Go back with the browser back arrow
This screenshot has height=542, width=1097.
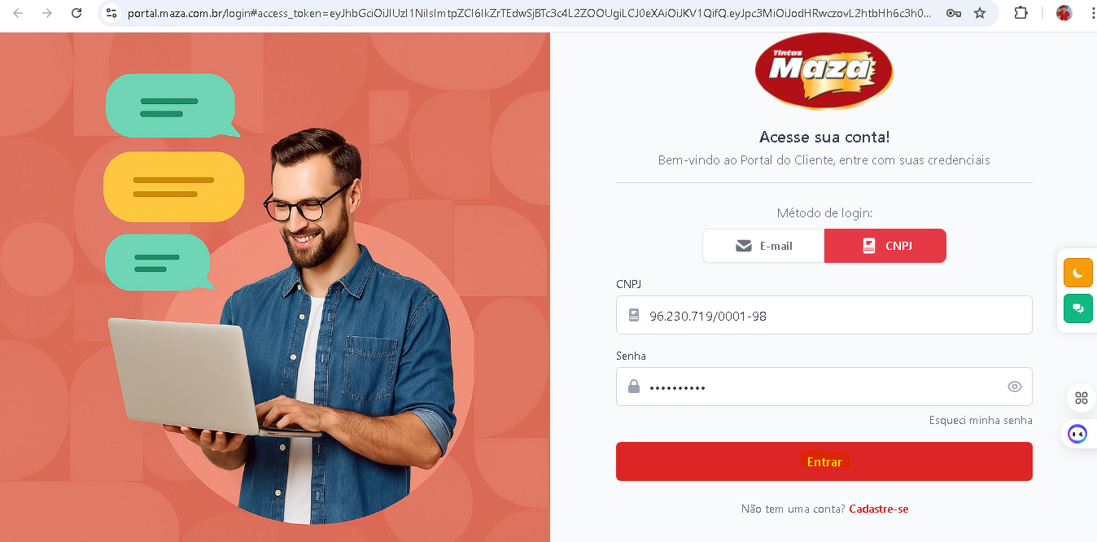pos(18,13)
